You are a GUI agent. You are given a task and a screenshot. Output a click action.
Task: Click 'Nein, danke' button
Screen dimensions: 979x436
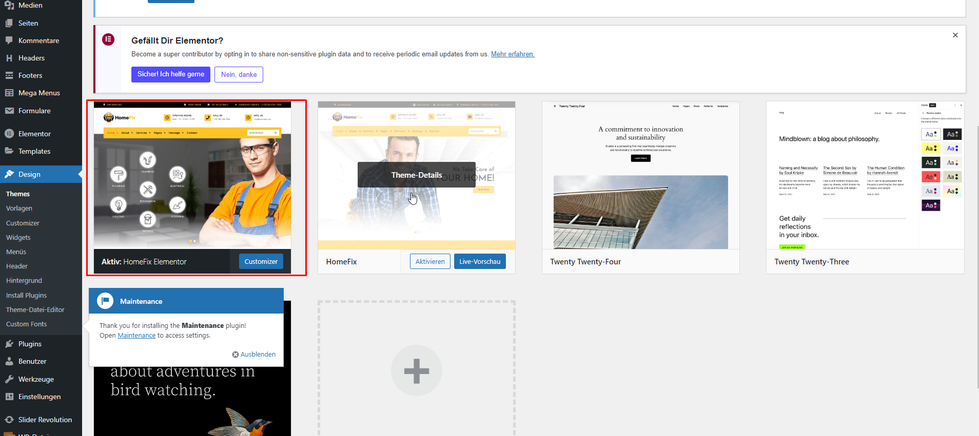point(239,74)
